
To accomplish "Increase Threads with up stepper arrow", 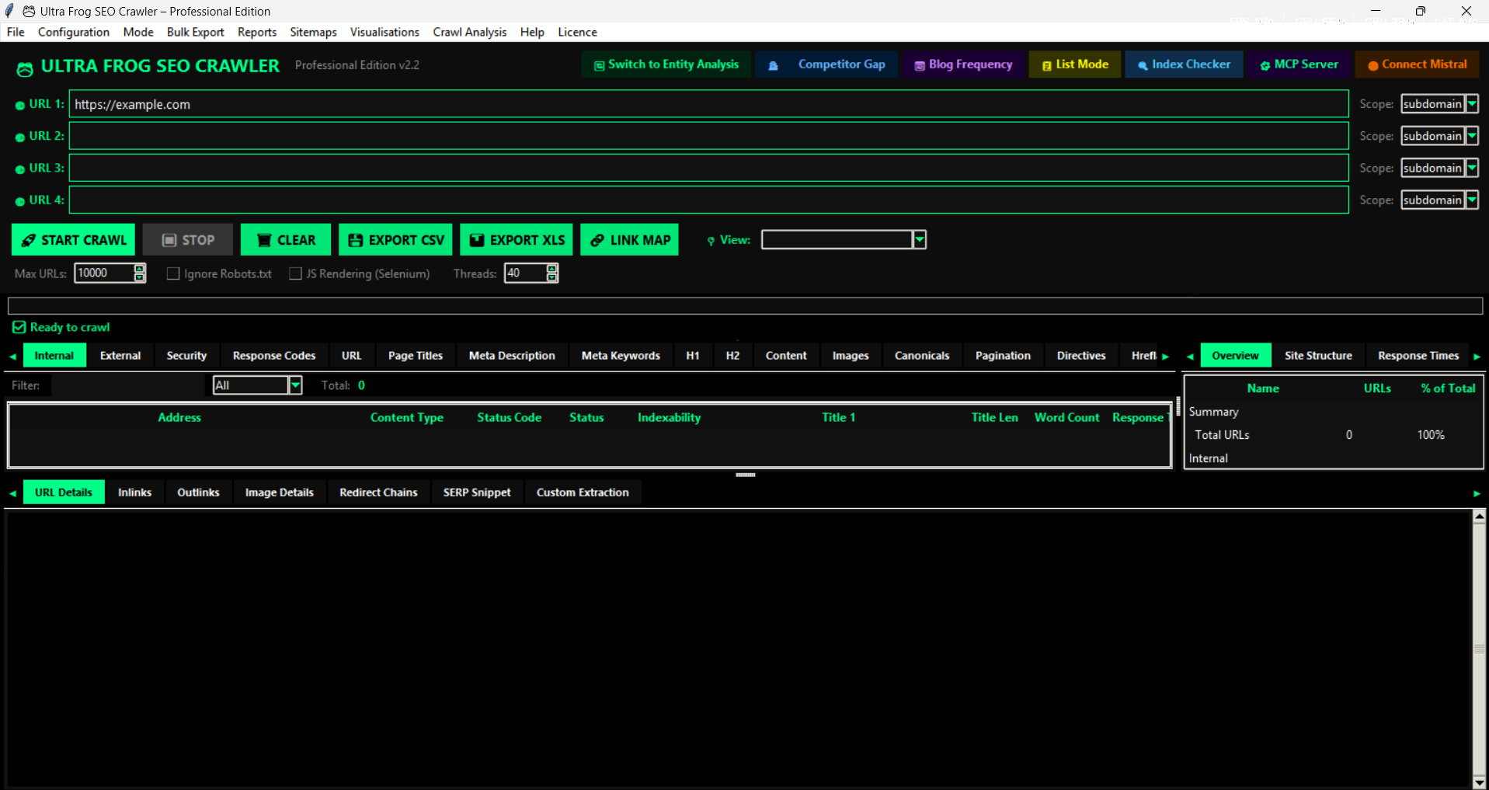I will [x=552, y=269].
